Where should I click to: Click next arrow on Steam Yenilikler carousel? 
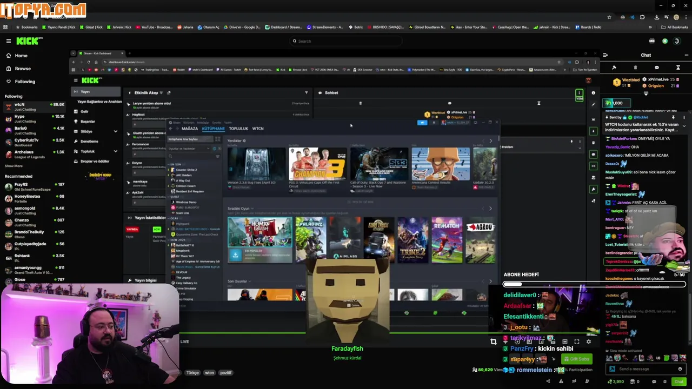click(490, 140)
